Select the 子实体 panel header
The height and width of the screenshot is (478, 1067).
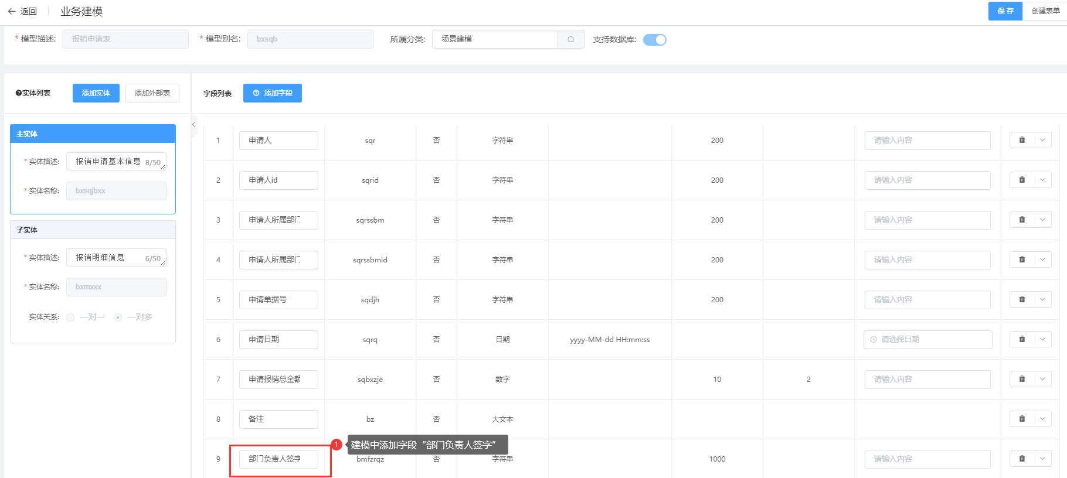point(93,230)
